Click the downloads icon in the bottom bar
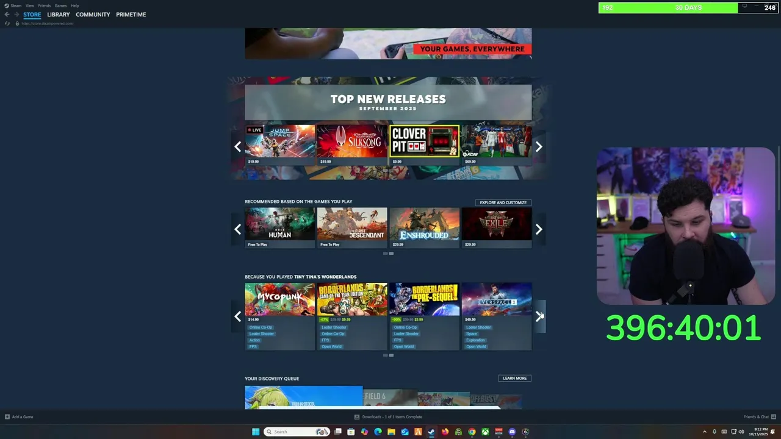The width and height of the screenshot is (781, 439). [x=357, y=417]
